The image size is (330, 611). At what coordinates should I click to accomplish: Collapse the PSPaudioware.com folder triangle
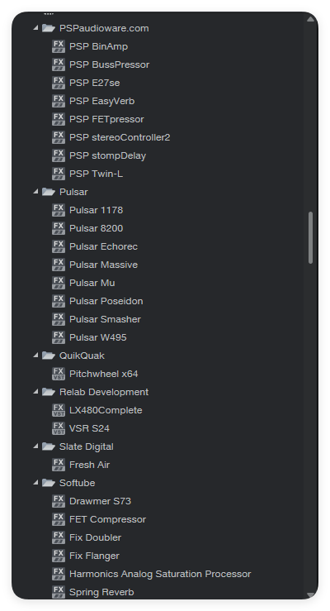point(35,28)
